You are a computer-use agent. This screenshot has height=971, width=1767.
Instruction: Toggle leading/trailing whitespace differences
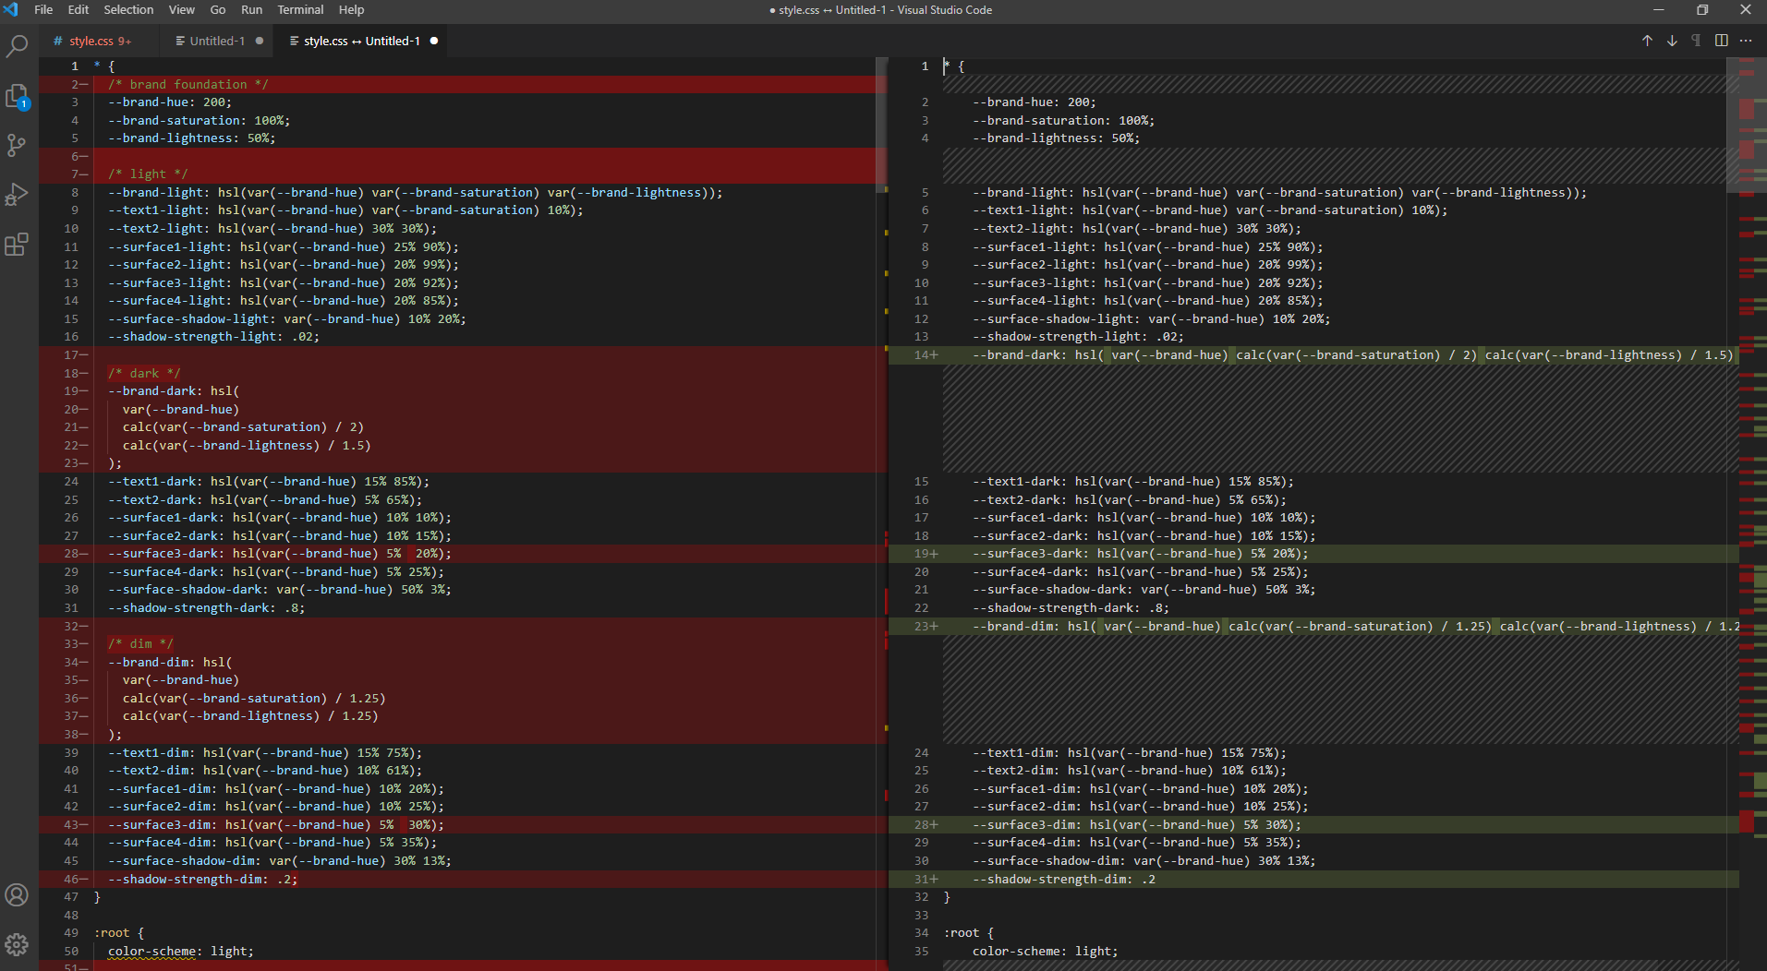(x=1697, y=41)
